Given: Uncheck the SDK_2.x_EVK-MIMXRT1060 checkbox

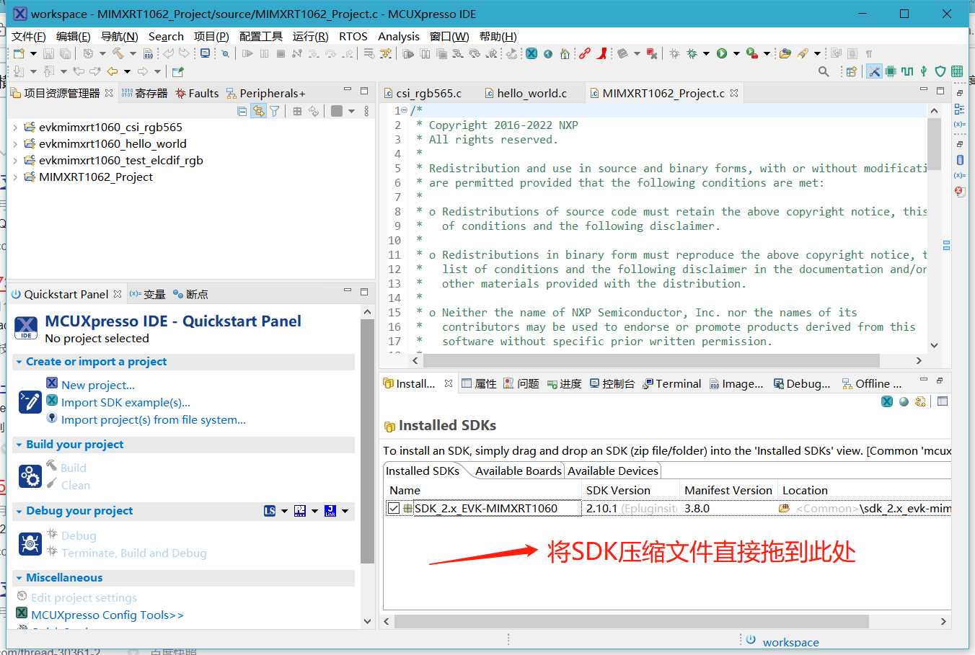Looking at the screenshot, I should coord(393,507).
